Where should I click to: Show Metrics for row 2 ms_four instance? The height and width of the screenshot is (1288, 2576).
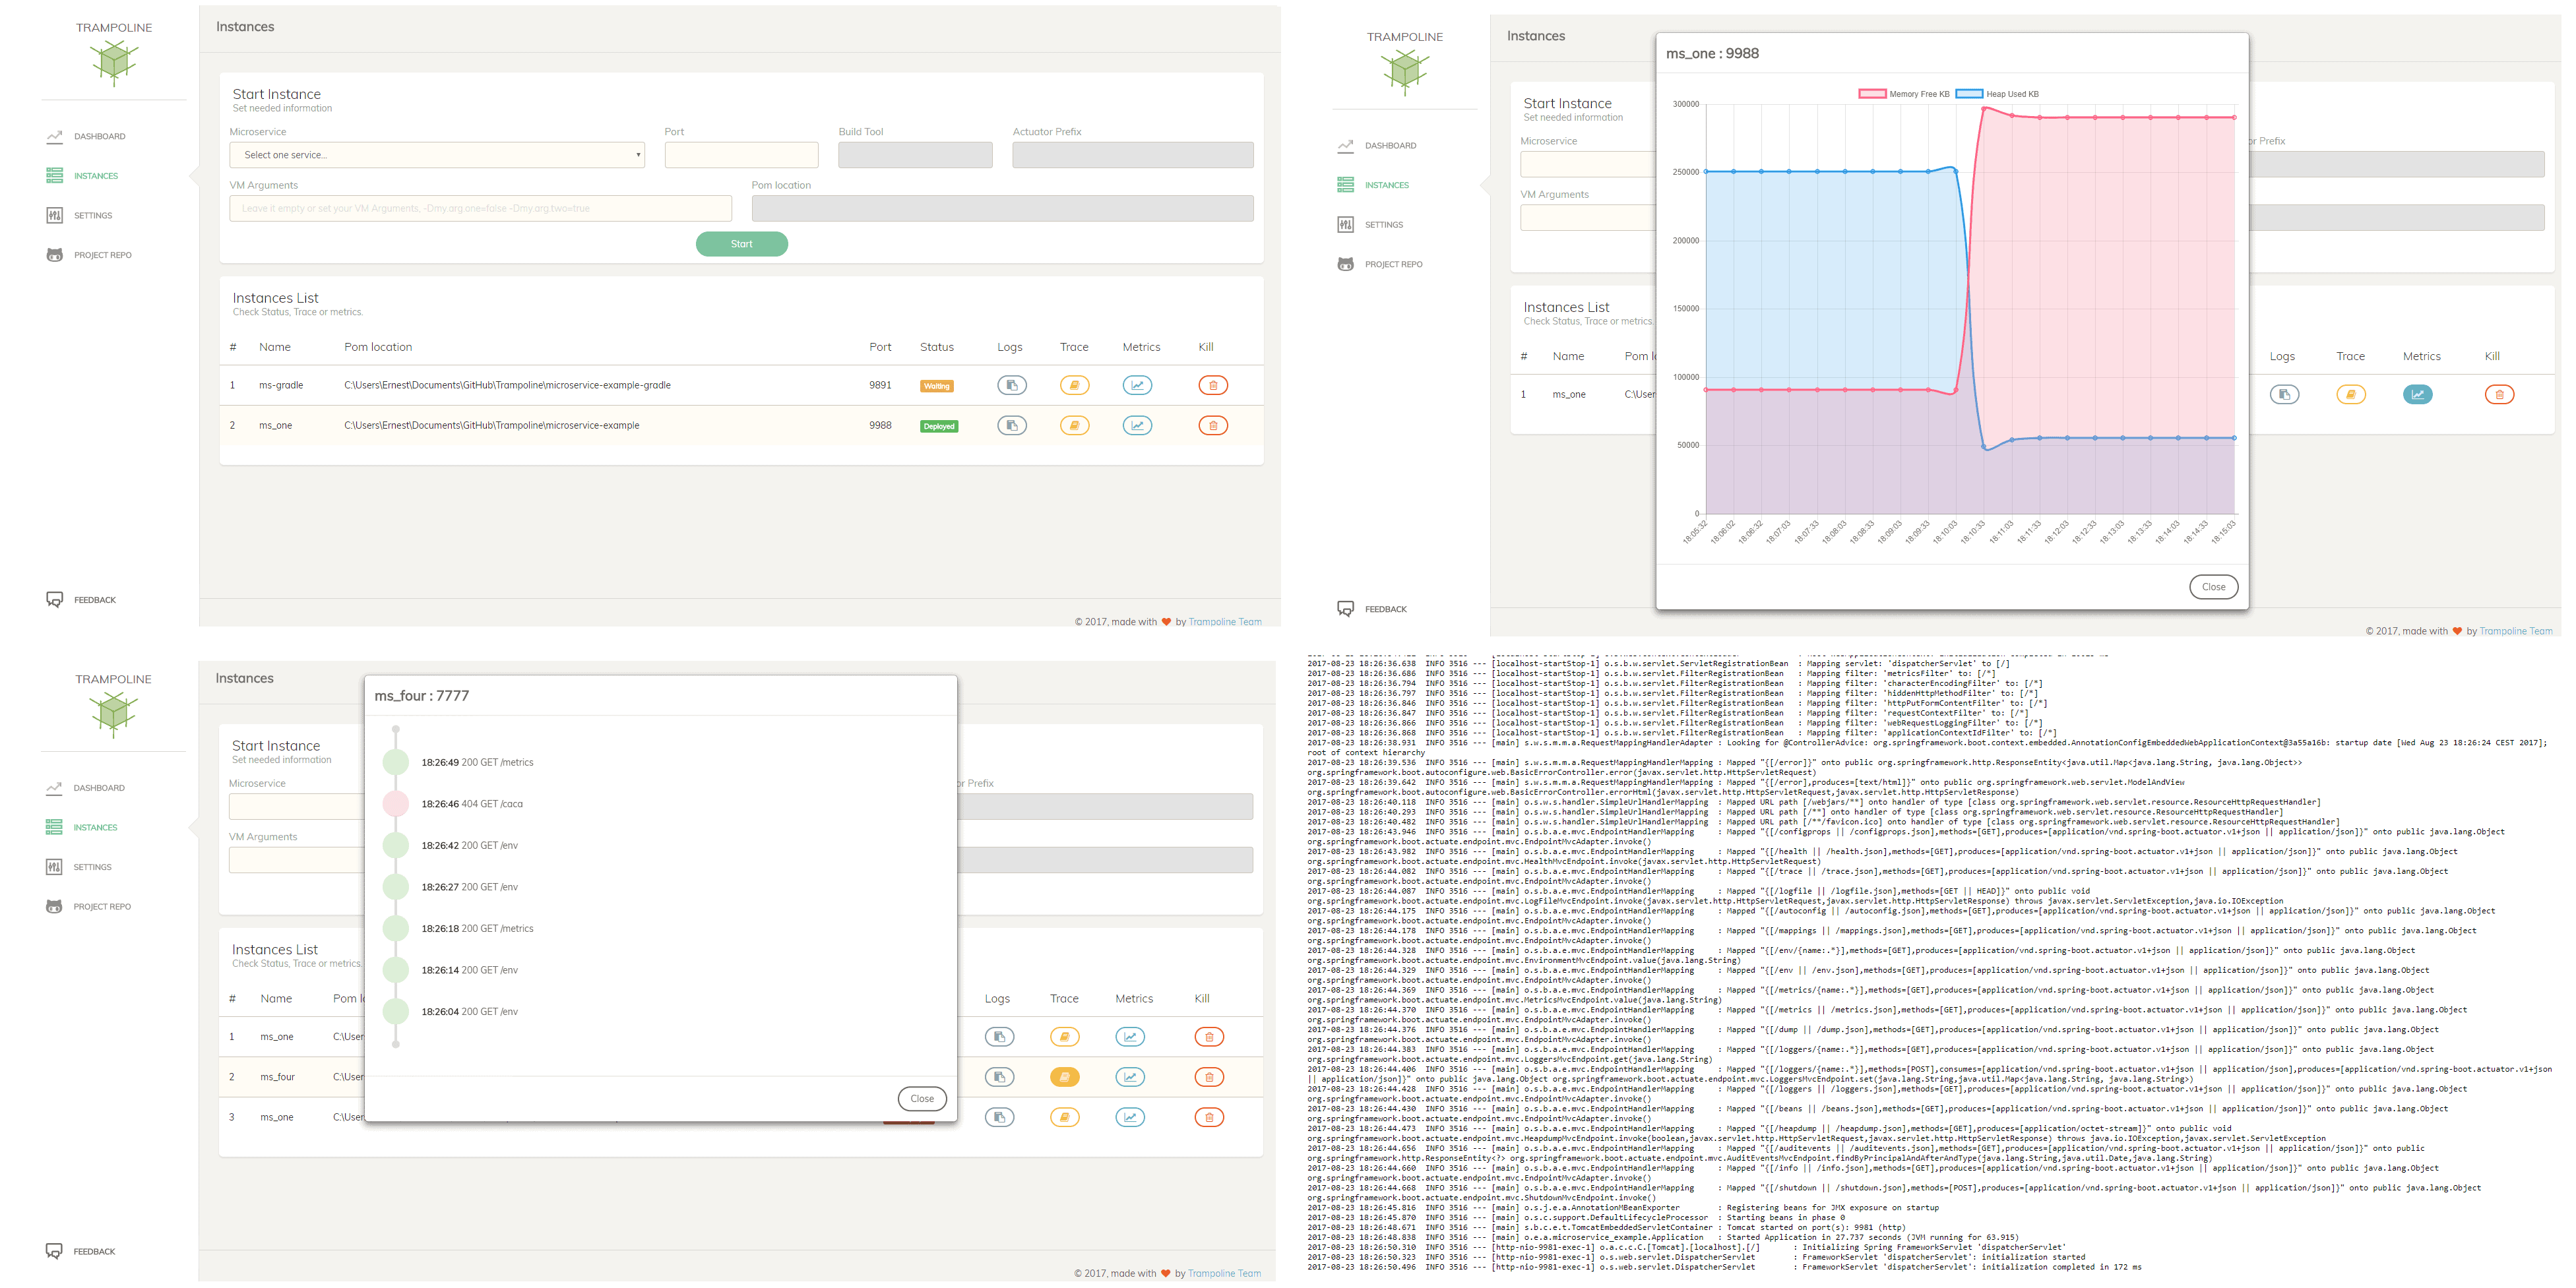[1130, 1077]
